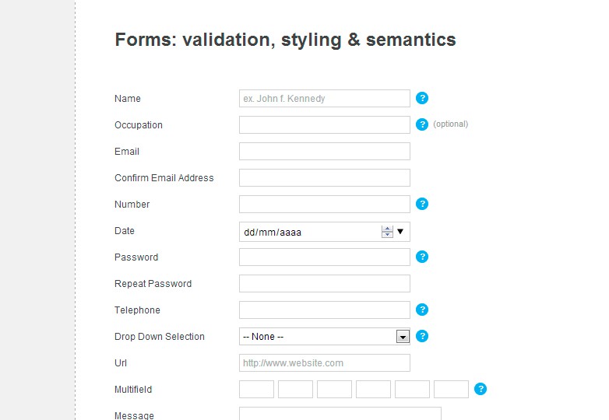Show the Multifield help icon tooltip

click(x=481, y=389)
